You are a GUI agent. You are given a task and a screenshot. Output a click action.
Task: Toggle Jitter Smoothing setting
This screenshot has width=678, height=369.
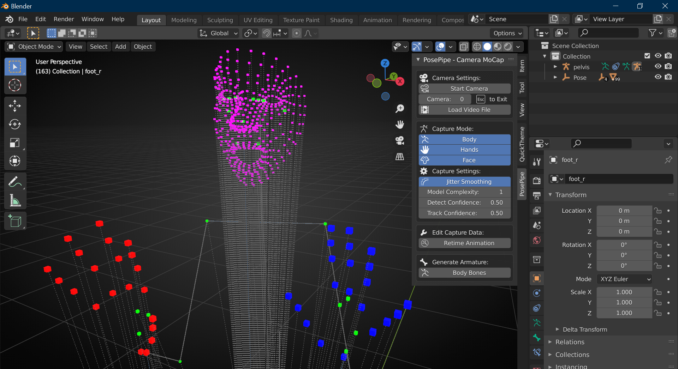464,182
